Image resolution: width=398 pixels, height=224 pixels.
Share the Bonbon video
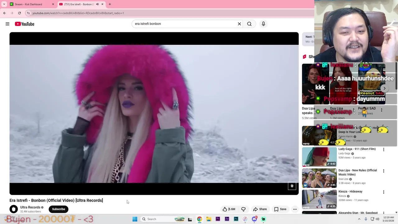[260, 209]
